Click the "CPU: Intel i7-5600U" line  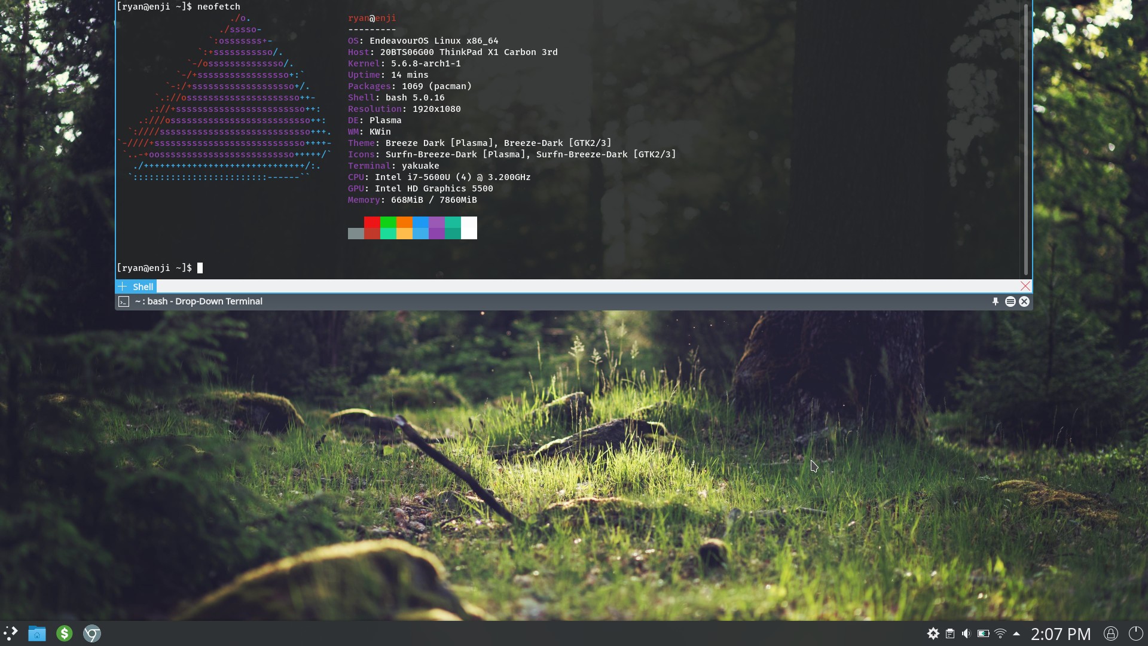click(439, 177)
